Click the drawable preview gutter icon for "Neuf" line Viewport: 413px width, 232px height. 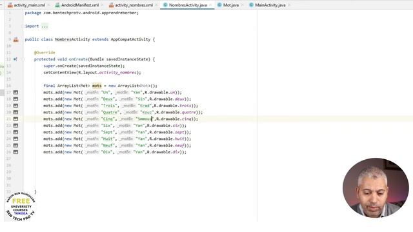(x=15, y=145)
